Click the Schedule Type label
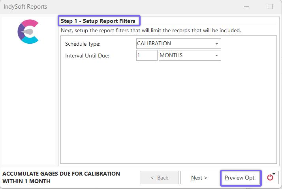The image size is (282, 189). click(x=83, y=44)
